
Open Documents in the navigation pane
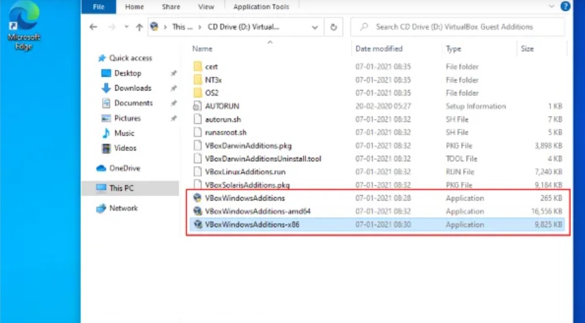[133, 104]
